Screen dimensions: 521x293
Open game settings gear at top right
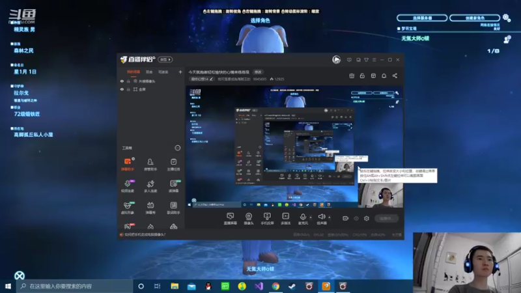[x=507, y=18]
